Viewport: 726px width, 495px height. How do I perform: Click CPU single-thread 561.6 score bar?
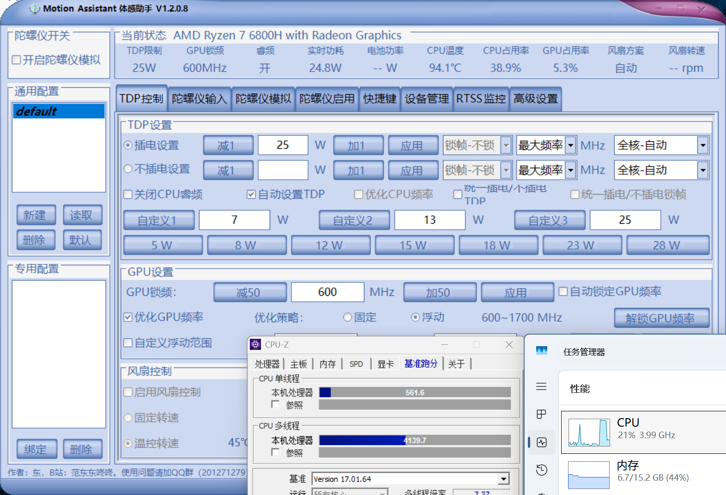415,392
